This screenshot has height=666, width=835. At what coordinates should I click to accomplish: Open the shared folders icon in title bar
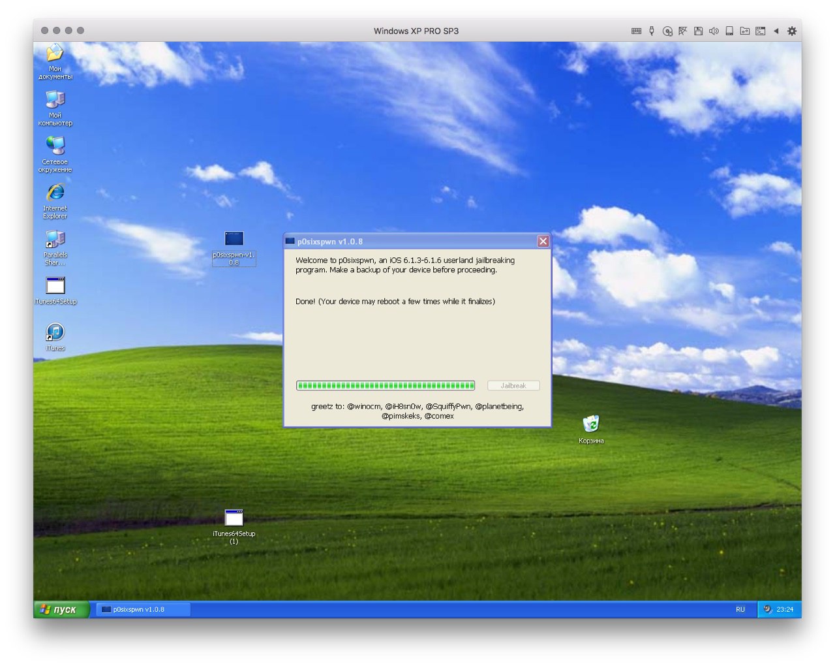(x=744, y=31)
